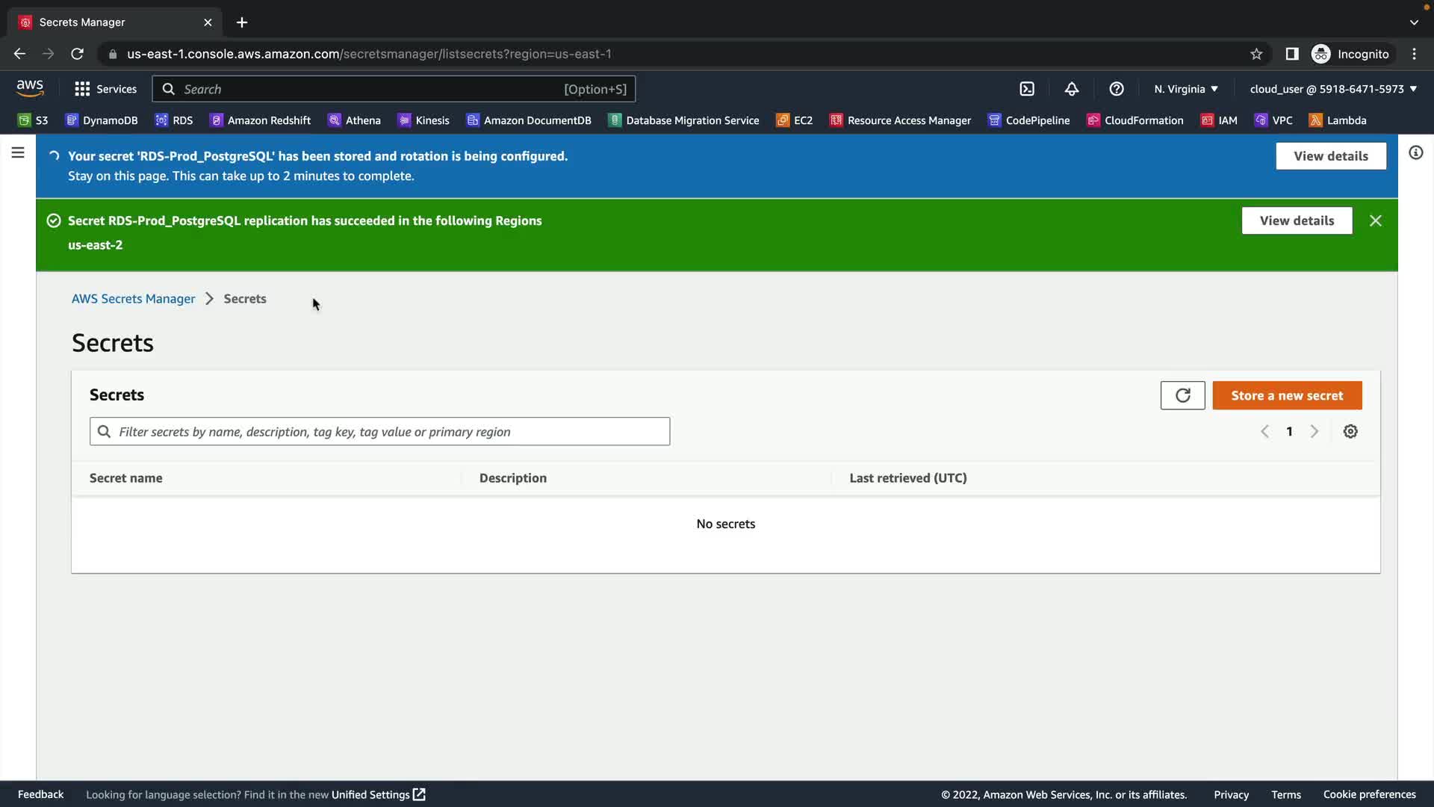The image size is (1434, 807).
Task: Open the help question mark icon
Action: click(1117, 89)
